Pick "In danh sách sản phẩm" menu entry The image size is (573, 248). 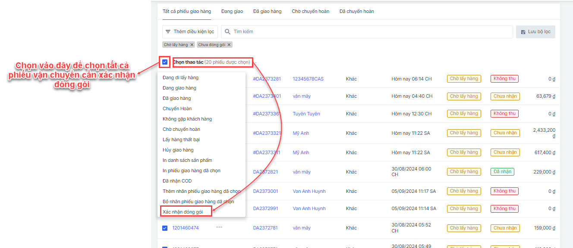point(187,160)
